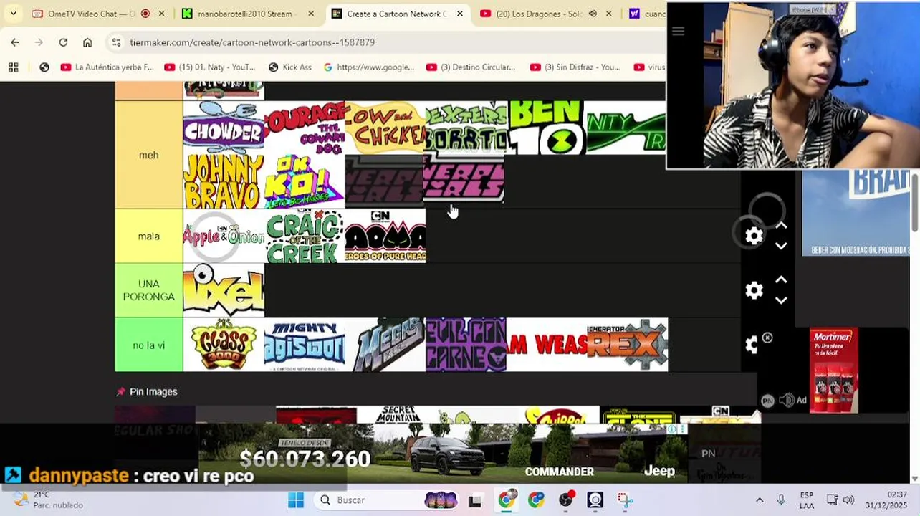Open settings gear for no la vi tier

click(x=752, y=345)
